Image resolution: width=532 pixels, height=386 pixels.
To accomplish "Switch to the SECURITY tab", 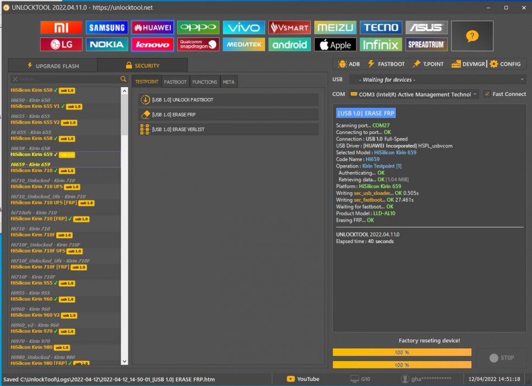I will tap(142, 66).
